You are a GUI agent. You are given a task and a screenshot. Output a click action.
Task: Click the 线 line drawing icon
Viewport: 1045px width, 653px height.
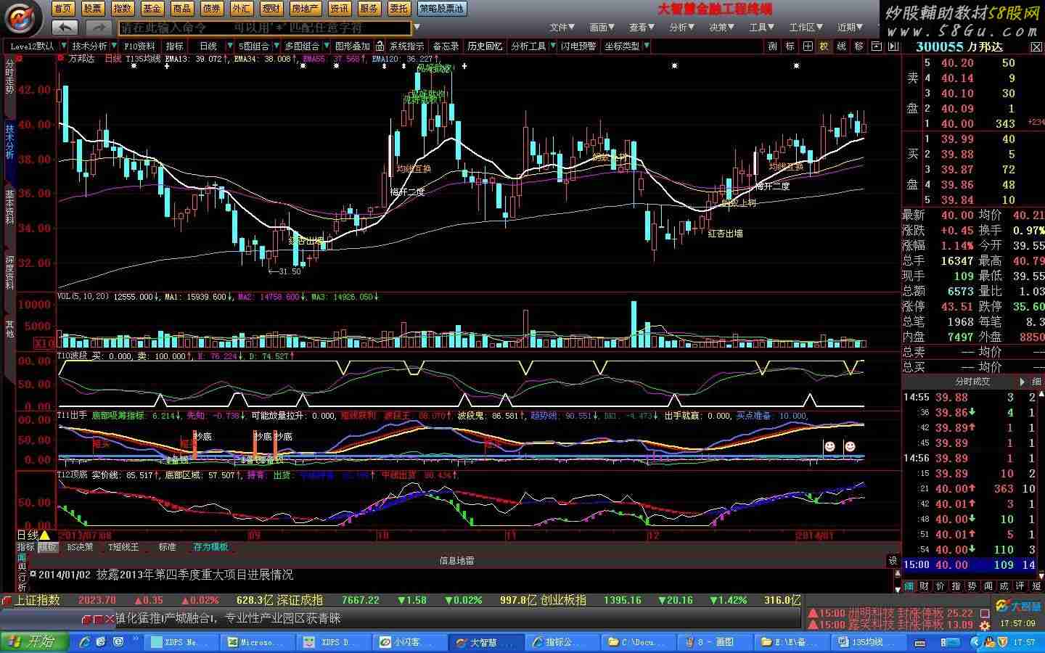pos(842,46)
